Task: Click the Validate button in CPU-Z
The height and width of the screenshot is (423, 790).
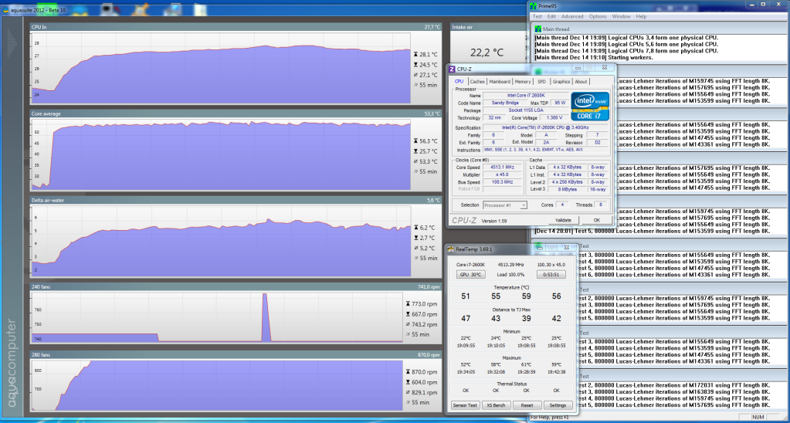Action: pos(563,220)
